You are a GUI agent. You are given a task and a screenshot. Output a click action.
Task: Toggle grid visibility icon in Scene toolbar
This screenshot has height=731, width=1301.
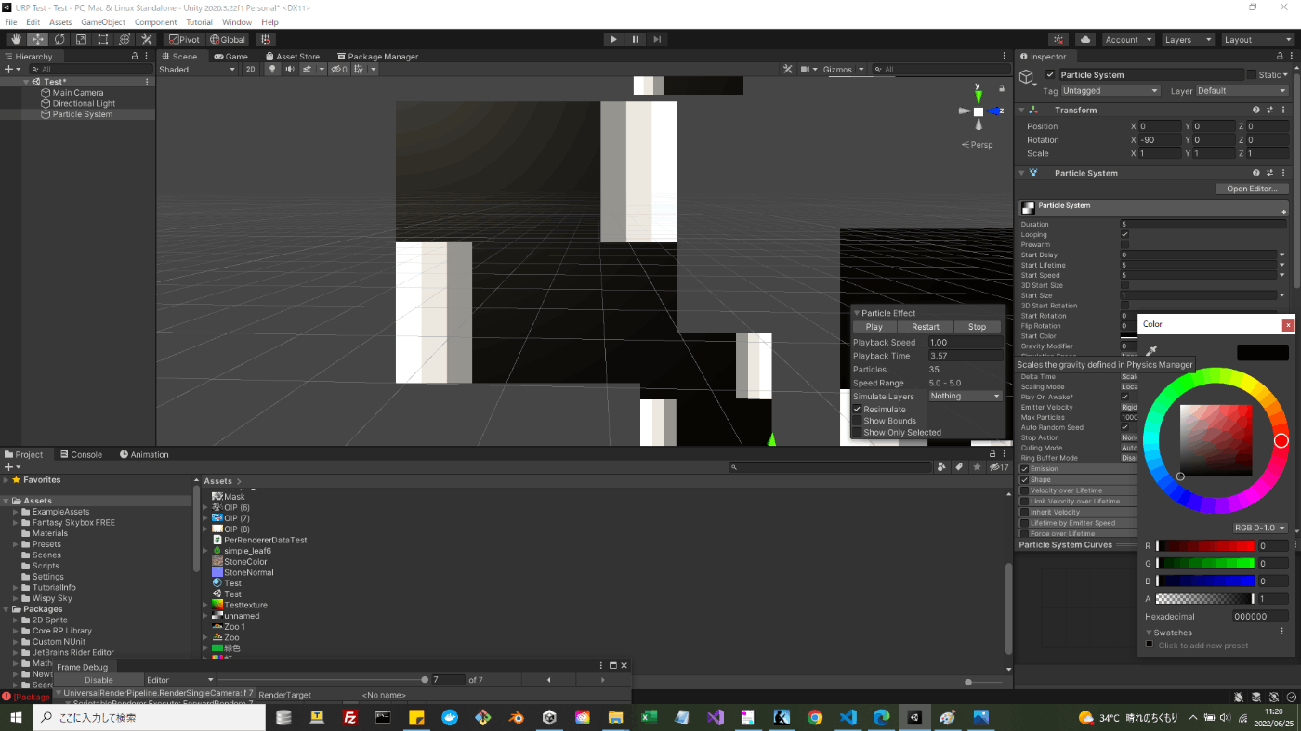click(359, 69)
